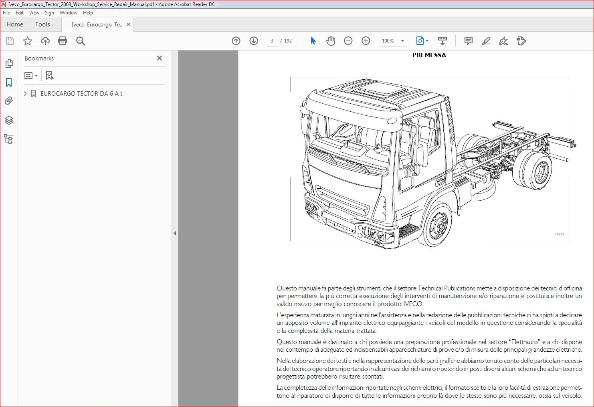594x407 pixels.
Task: Expand the EUROCARGO TECTOR DA 6 A t bookmark
Action: [x=25, y=94]
